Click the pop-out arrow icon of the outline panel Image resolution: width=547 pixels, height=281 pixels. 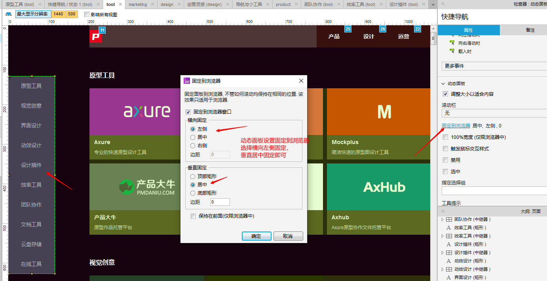pos(443,211)
